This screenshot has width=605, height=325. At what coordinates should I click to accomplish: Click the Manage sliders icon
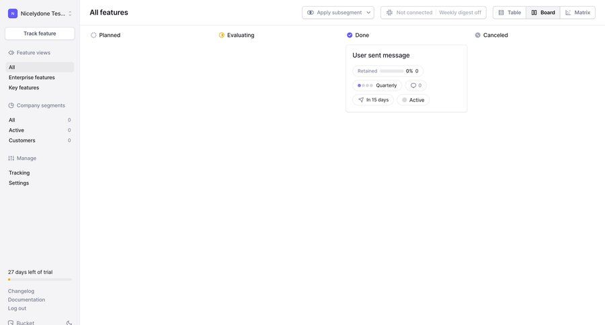point(11,158)
